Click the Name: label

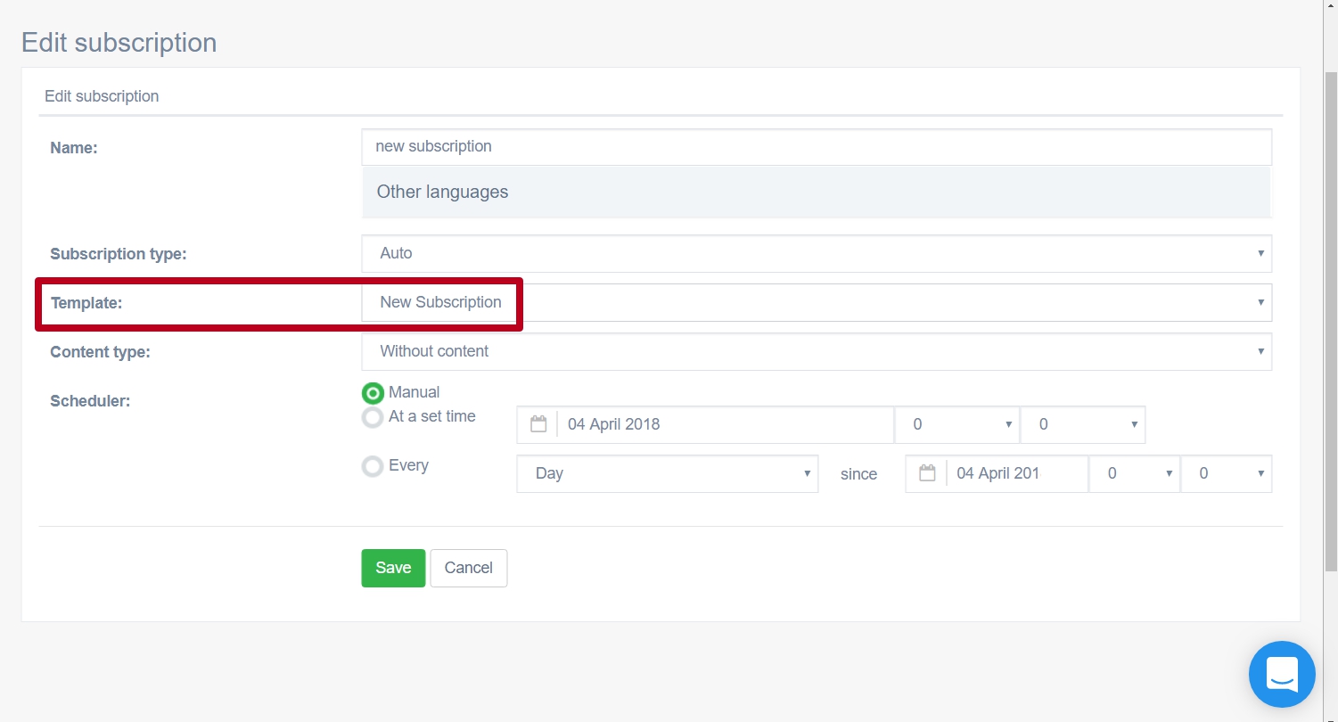(74, 148)
